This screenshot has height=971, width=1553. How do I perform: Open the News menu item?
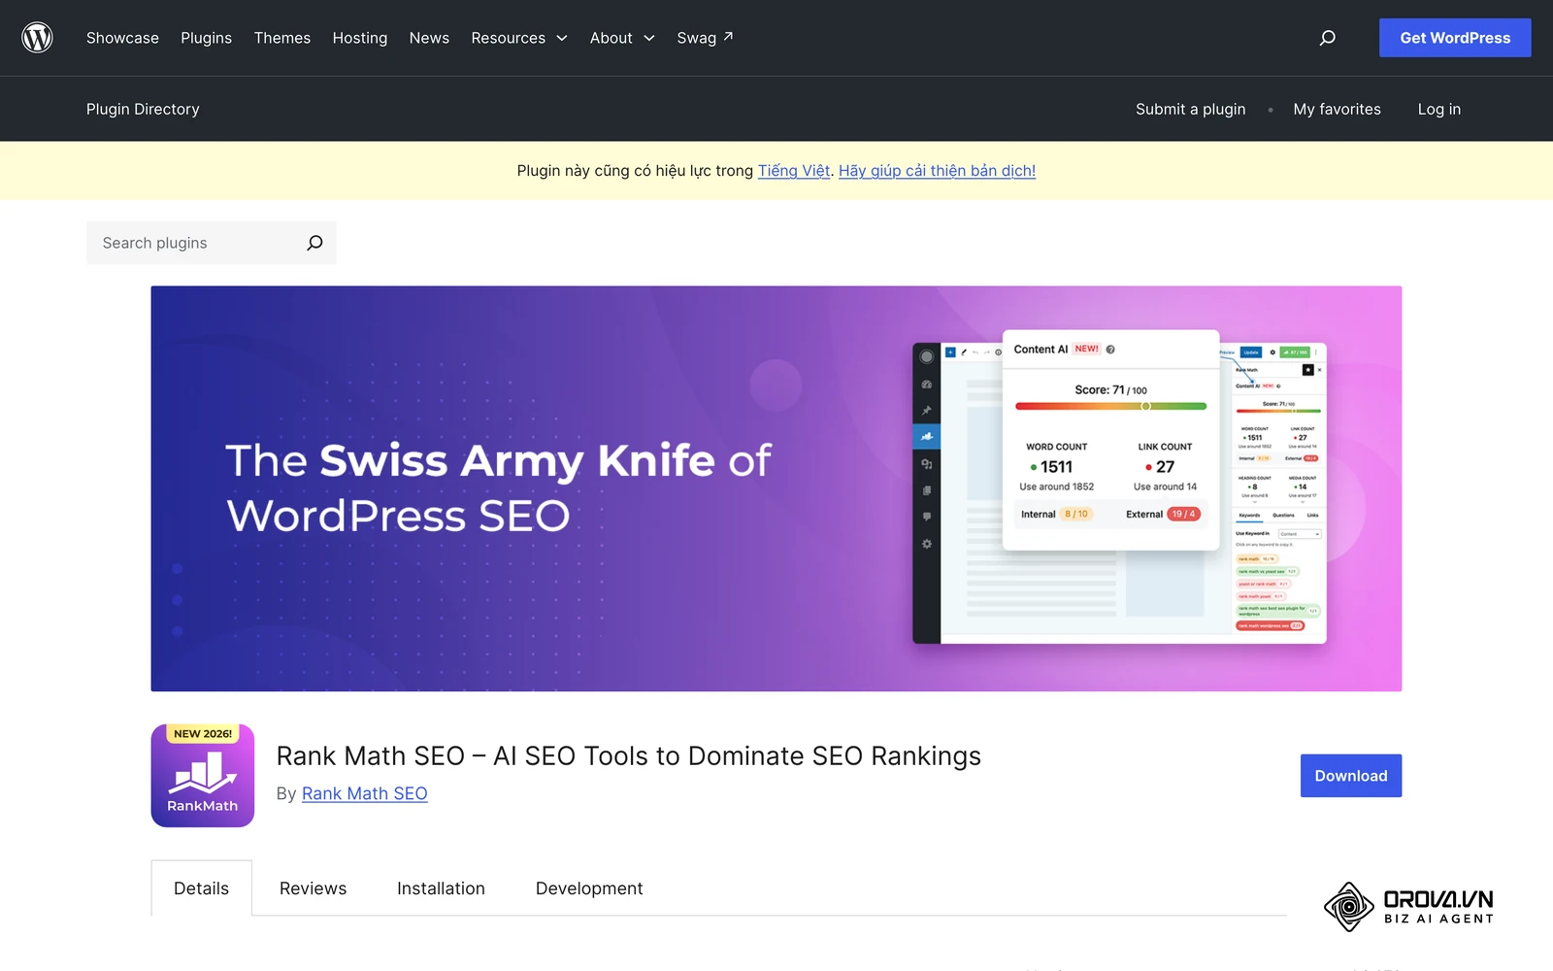pyautogui.click(x=429, y=38)
